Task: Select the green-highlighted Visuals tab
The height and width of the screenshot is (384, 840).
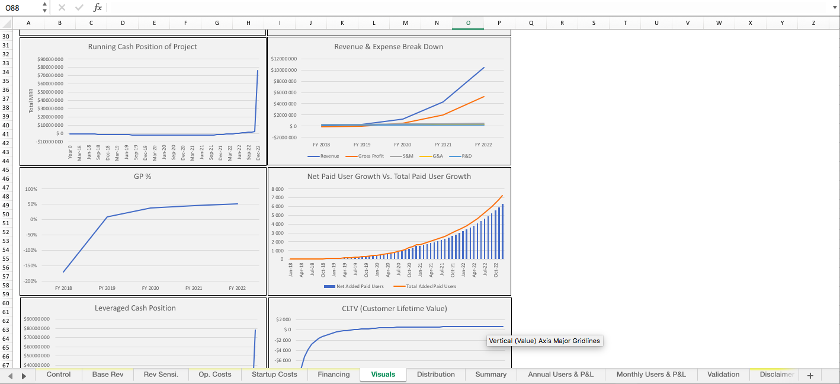Action: [382, 375]
